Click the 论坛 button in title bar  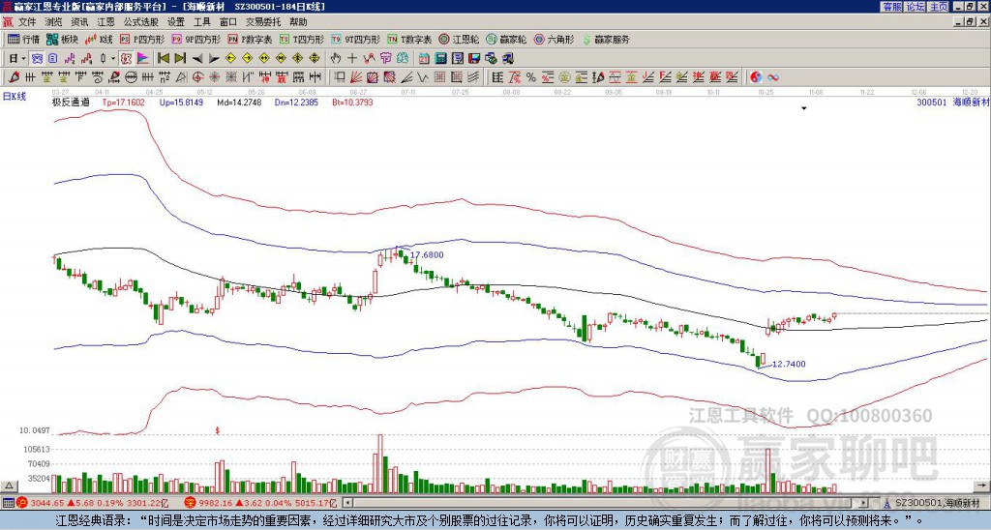915,7
